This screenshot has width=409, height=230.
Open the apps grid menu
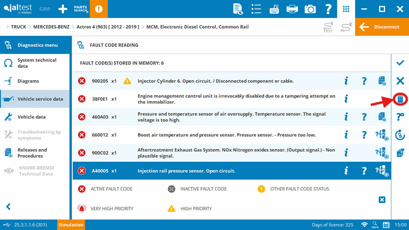pyautogui.click(x=346, y=9)
